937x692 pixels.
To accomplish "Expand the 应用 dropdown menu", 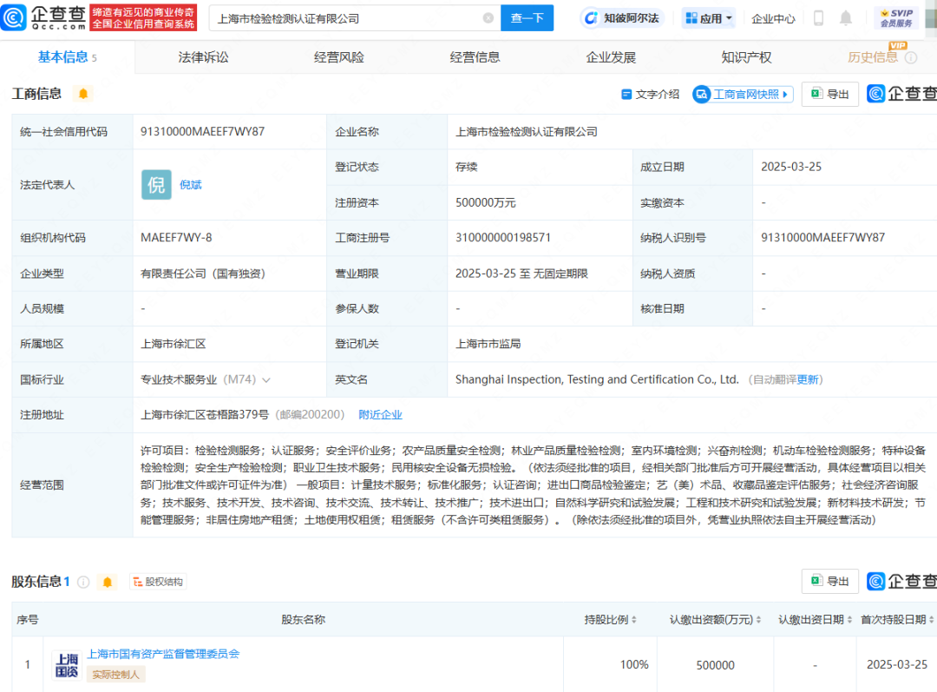I will point(708,17).
